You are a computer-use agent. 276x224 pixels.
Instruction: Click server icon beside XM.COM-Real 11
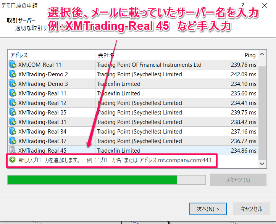[x=13, y=64]
